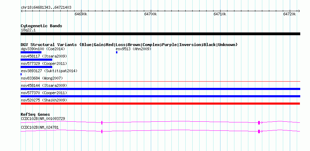
Task: Select first exon block of NM_024781
Action: [x=102, y=131]
